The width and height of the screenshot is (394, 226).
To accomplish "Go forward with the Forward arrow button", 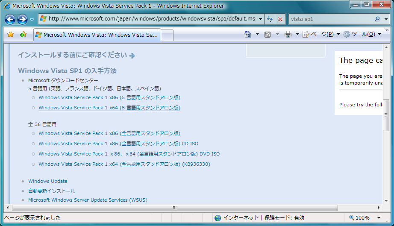I will coord(22,19).
